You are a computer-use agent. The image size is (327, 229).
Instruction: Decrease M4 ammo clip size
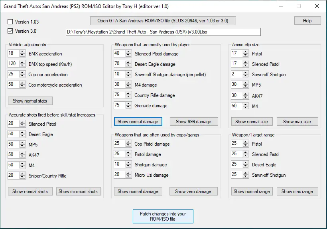point(246,108)
